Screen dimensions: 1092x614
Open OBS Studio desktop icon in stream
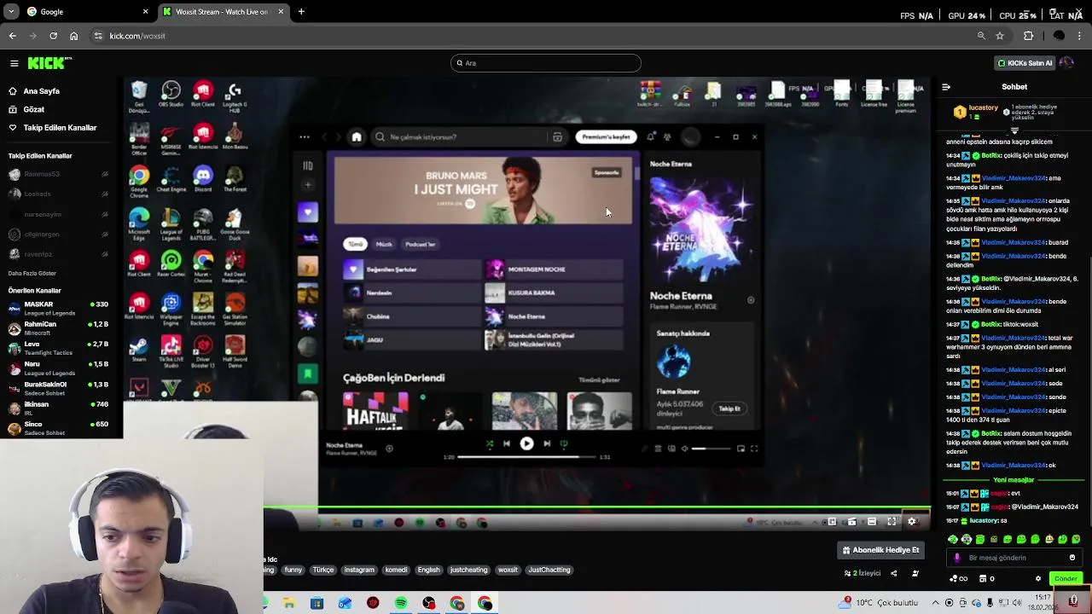171,94
